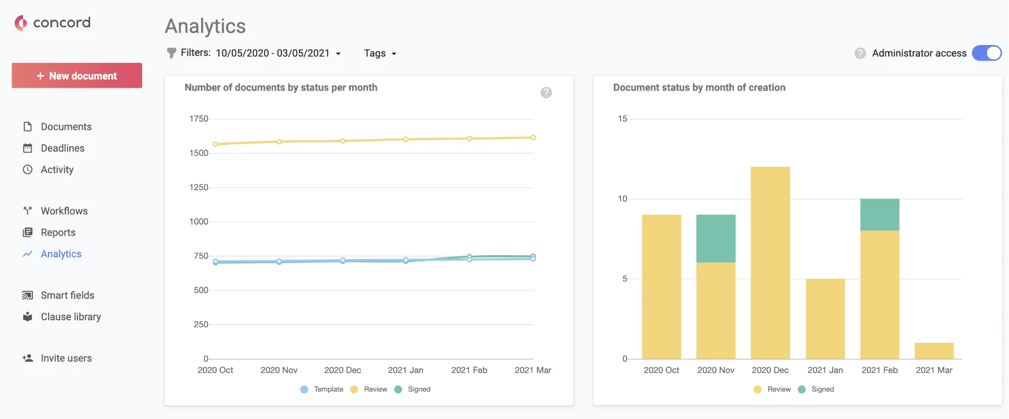Expand the Tags filter dropdown

(x=380, y=53)
